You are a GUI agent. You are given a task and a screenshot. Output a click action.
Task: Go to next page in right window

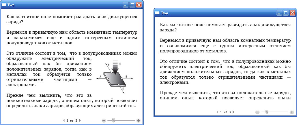pos(233,112)
